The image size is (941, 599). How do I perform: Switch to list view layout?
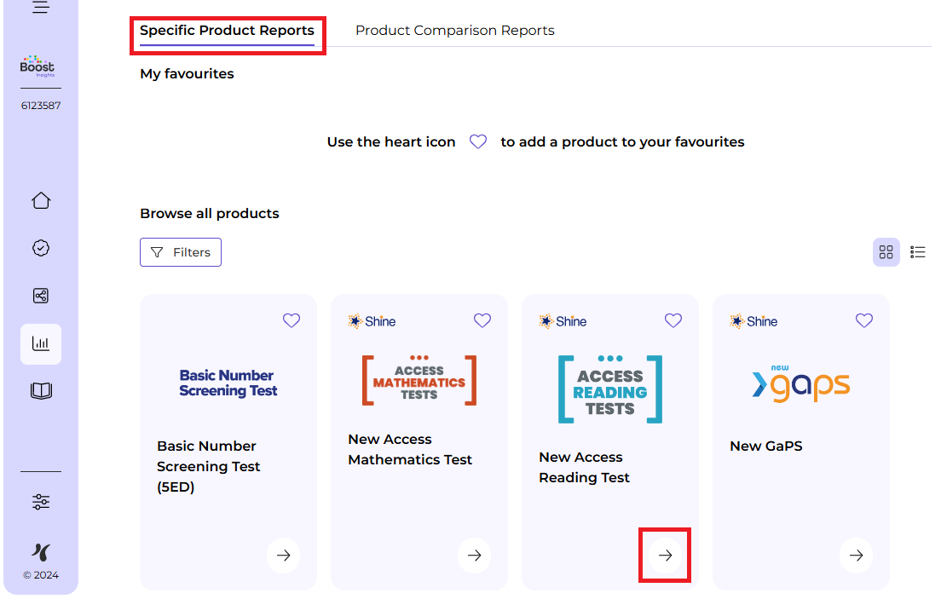point(918,252)
